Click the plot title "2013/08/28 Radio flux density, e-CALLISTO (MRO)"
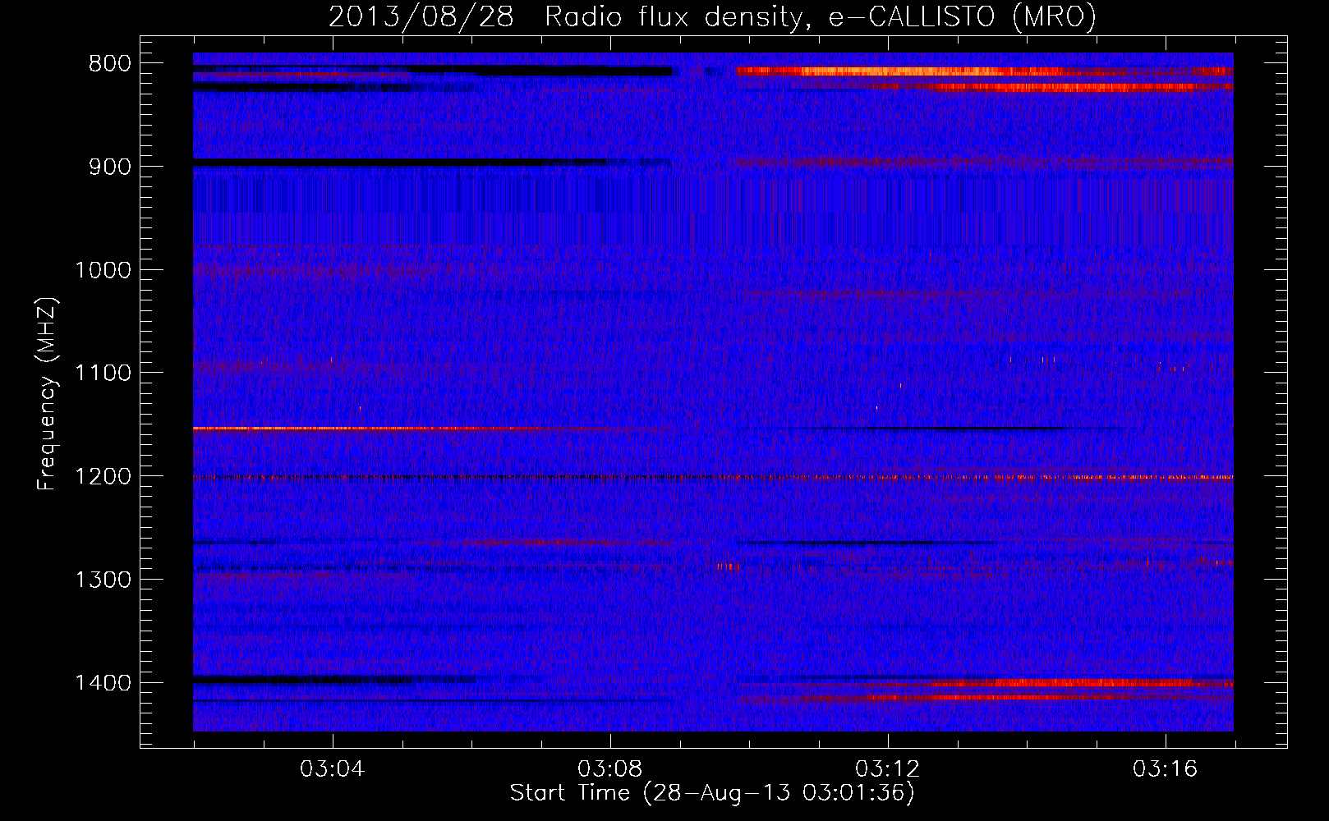The width and height of the screenshot is (1329, 821). click(712, 16)
